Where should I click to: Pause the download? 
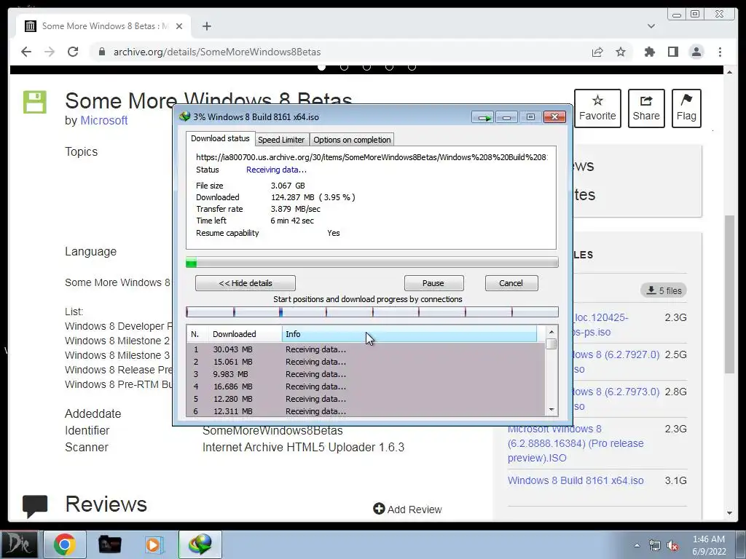pos(433,283)
